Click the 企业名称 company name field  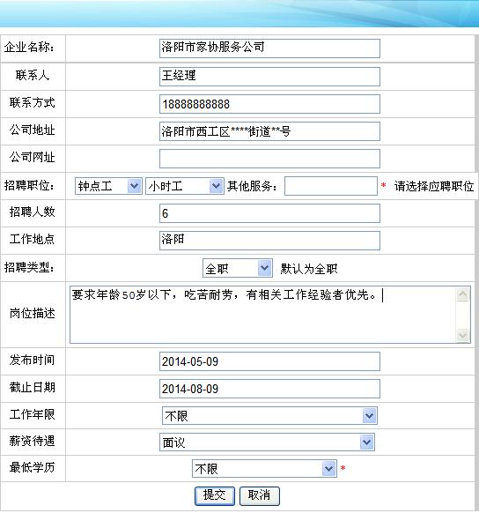click(x=269, y=48)
